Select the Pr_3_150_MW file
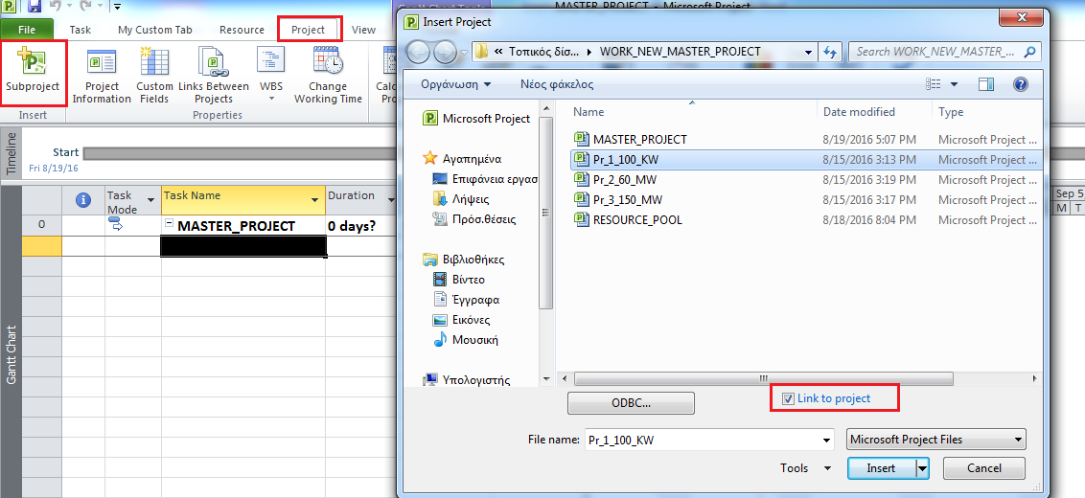The width and height of the screenshot is (1085, 498). coord(805,199)
